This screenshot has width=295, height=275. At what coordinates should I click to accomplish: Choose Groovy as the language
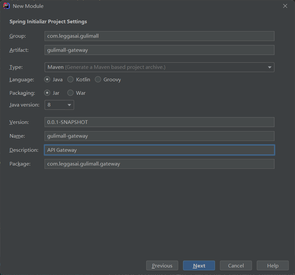pos(98,80)
